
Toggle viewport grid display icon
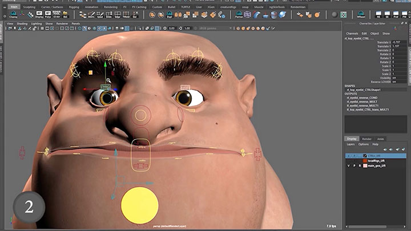[x=42, y=29]
